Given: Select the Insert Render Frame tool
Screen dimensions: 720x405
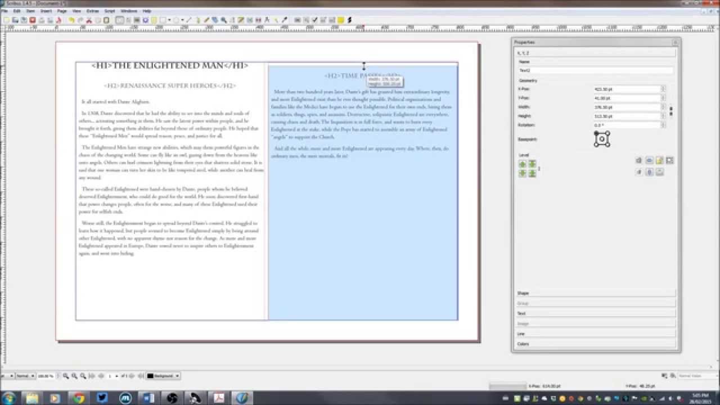Looking at the screenshot, I should click(x=145, y=20).
